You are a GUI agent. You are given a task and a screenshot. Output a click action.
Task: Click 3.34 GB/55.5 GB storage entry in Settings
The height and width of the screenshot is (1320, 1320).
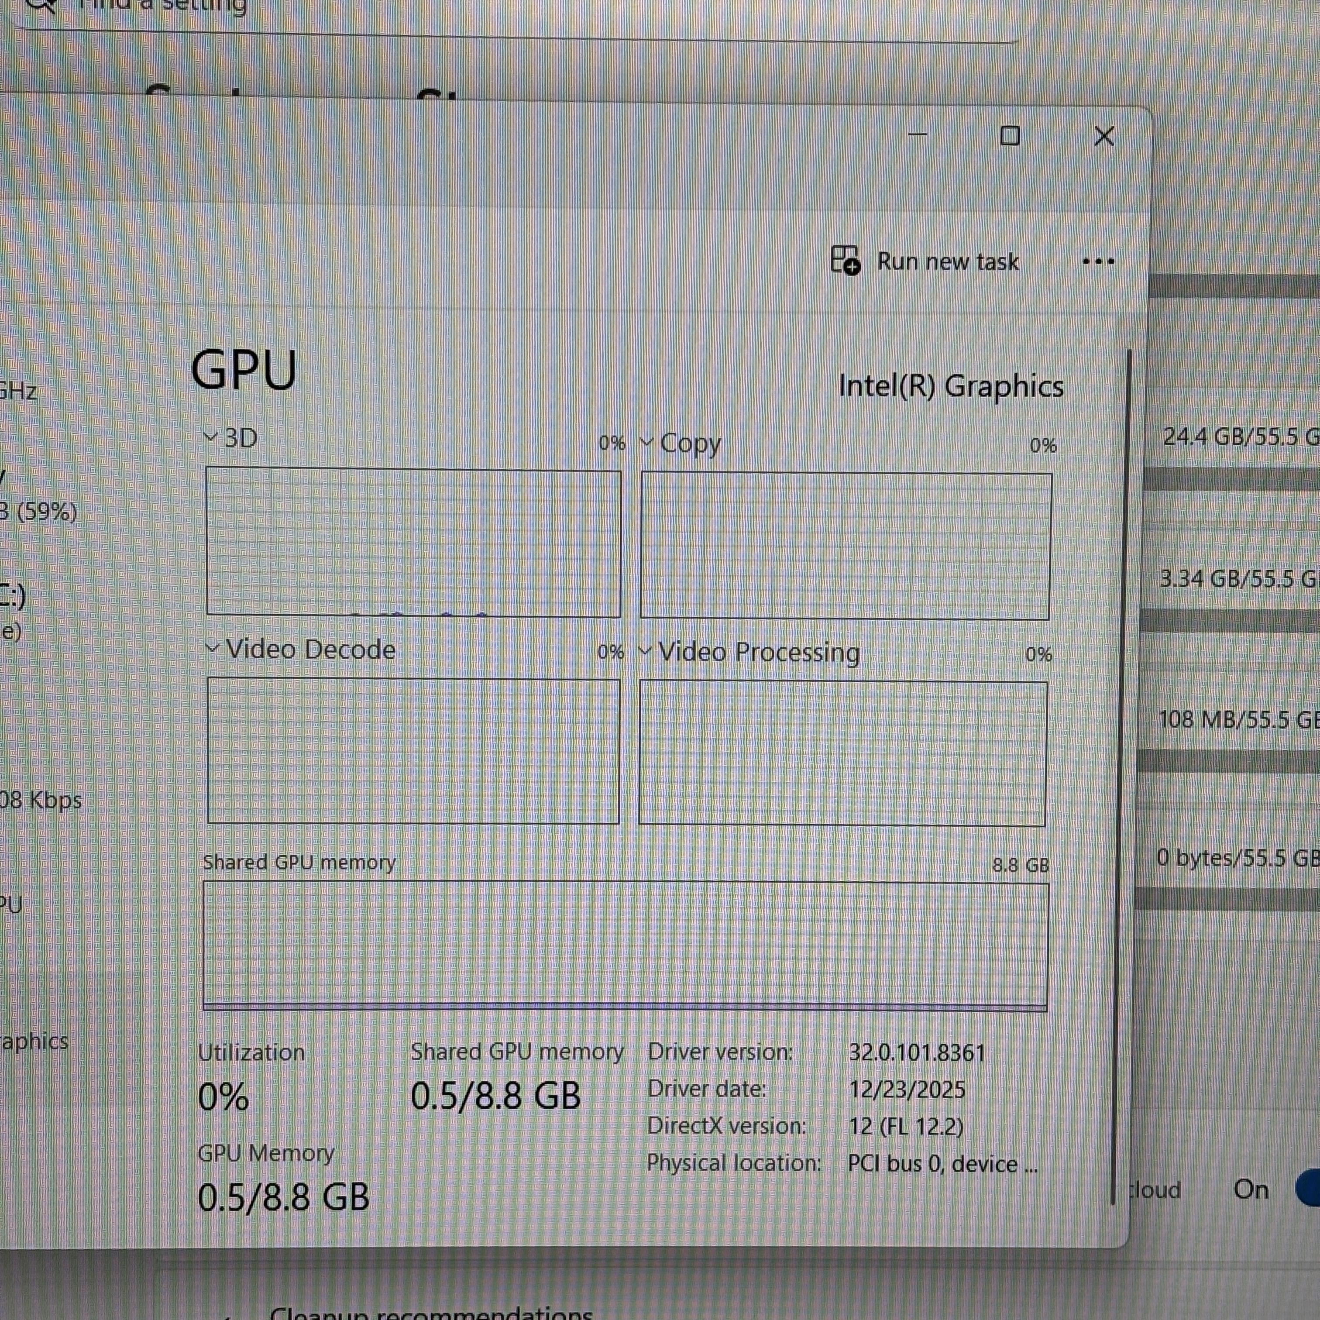click(x=1239, y=579)
